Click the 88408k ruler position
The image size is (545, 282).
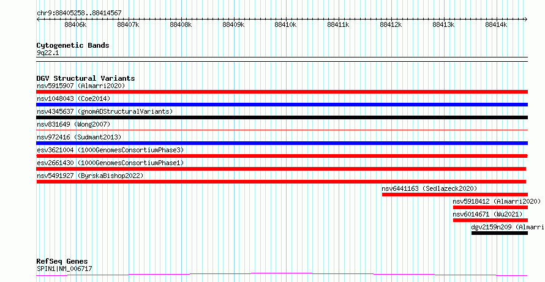(181, 24)
